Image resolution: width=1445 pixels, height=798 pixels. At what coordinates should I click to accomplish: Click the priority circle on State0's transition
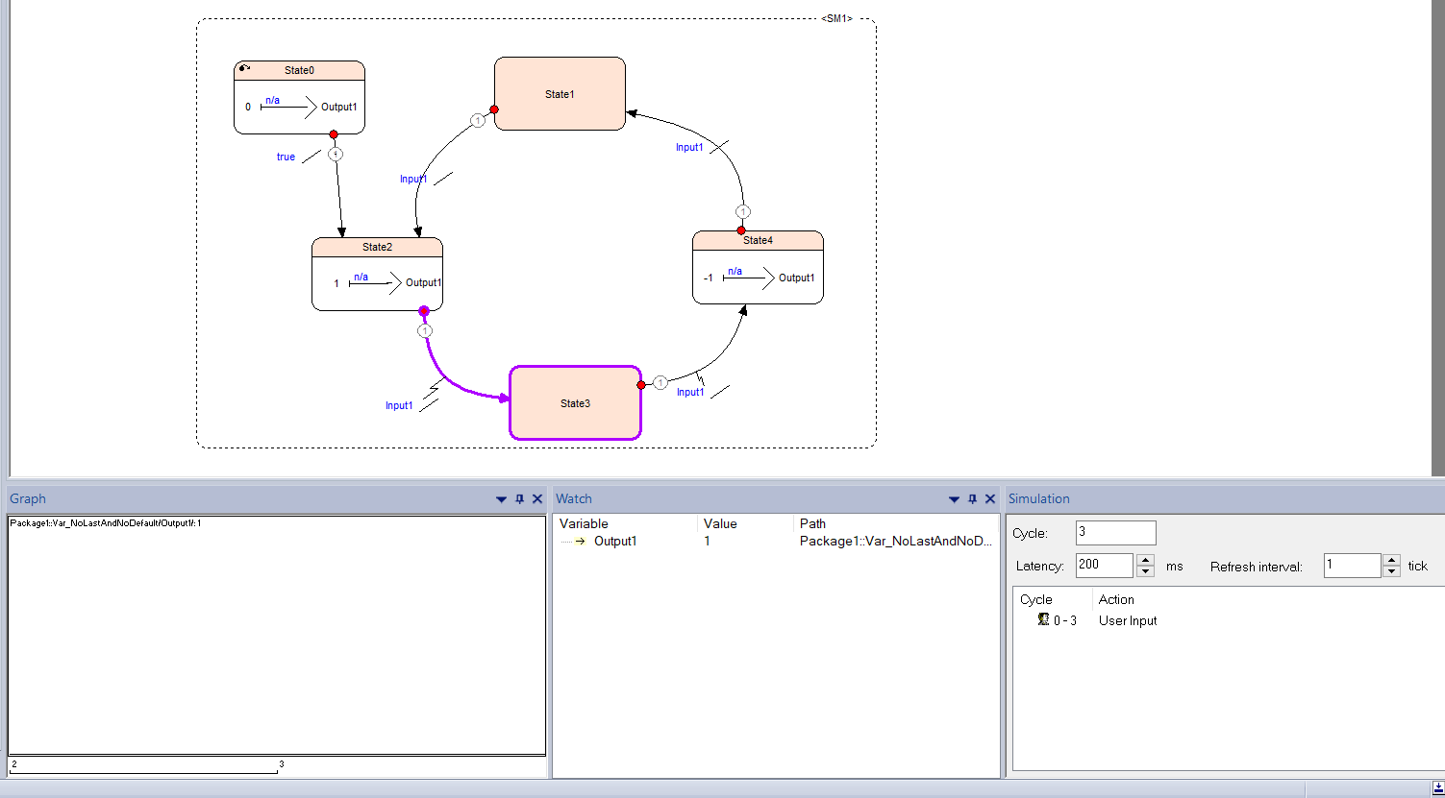coord(335,154)
